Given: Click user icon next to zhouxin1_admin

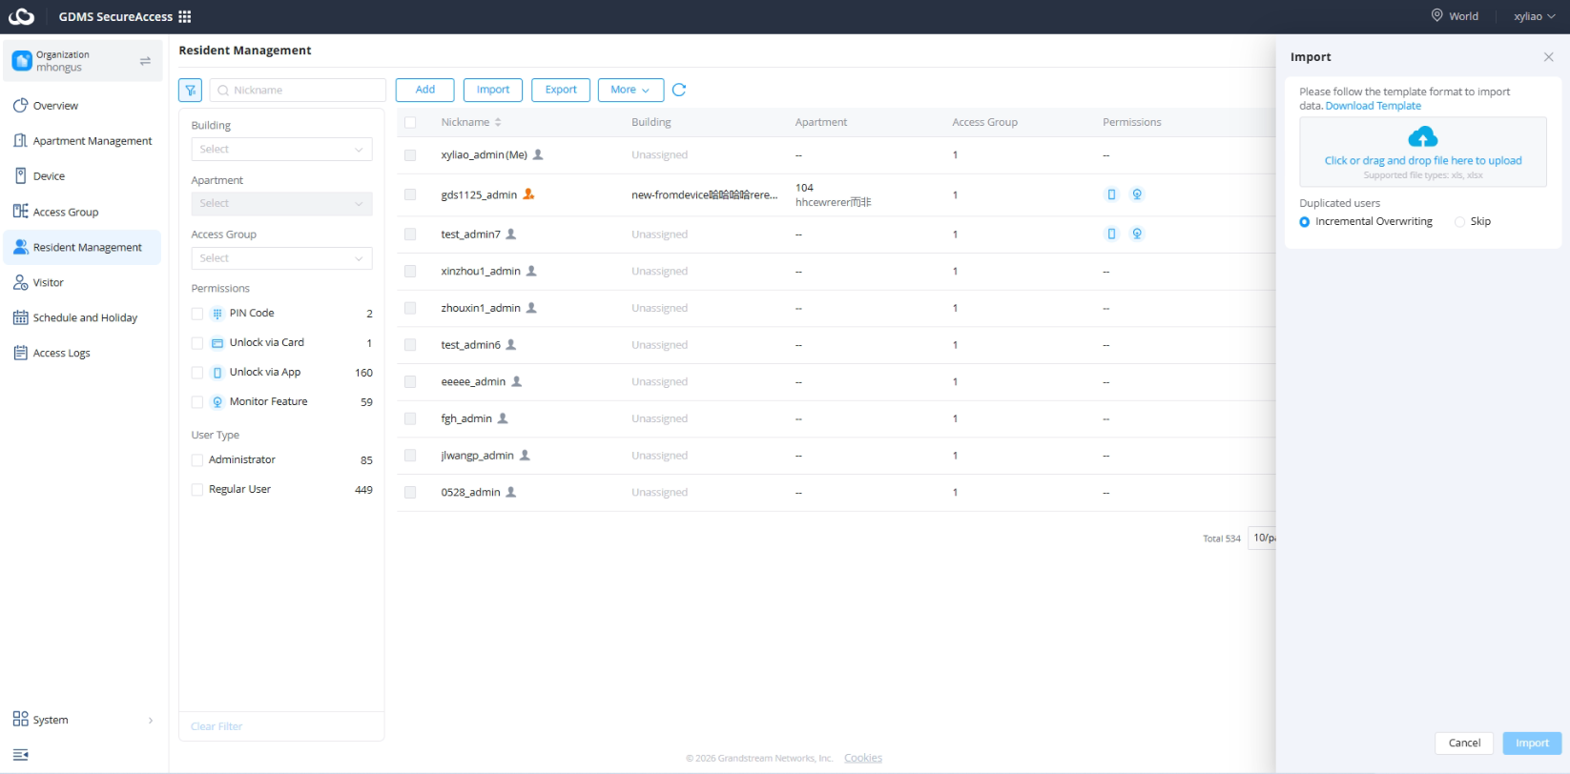Looking at the screenshot, I should (531, 308).
